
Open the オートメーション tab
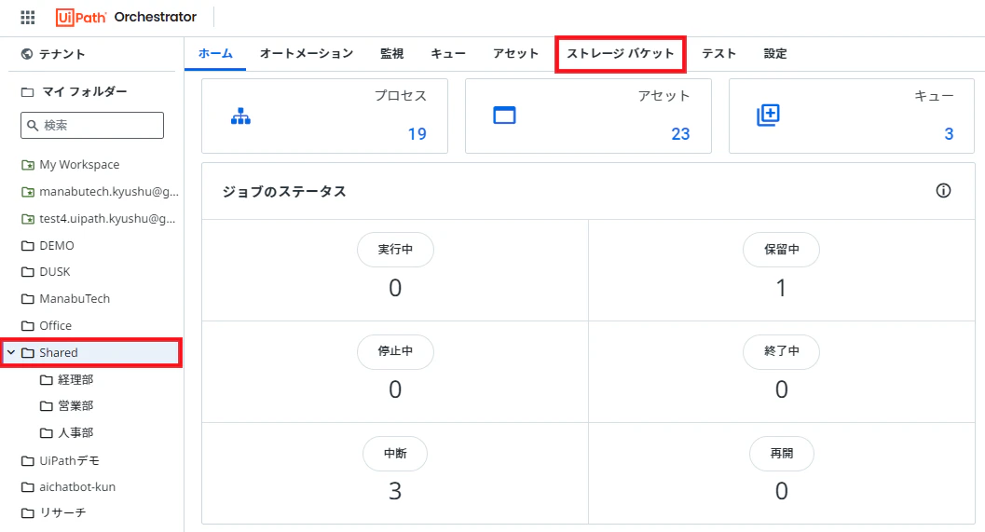pos(307,54)
